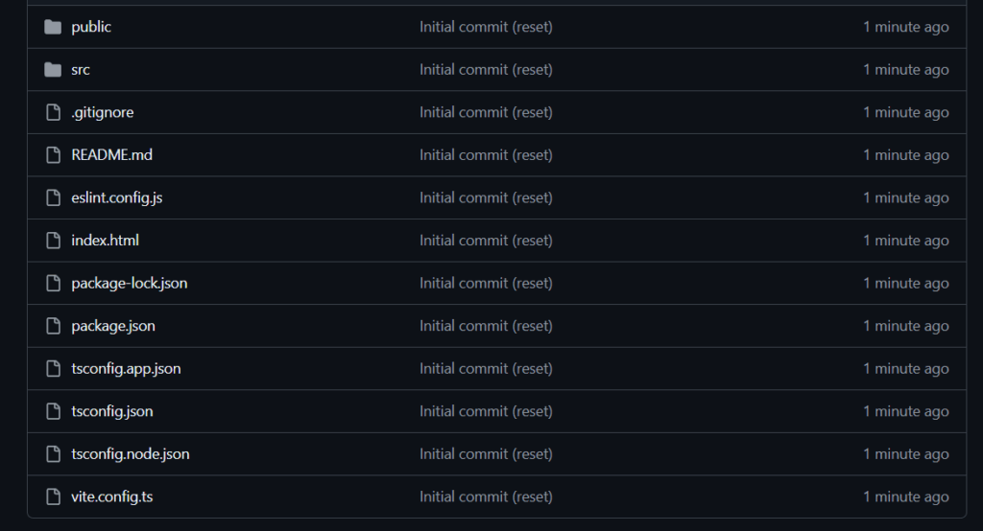This screenshot has width=983, height=531.
Task: Click the file icon next to package-lock.json
Action: point(53,283)
